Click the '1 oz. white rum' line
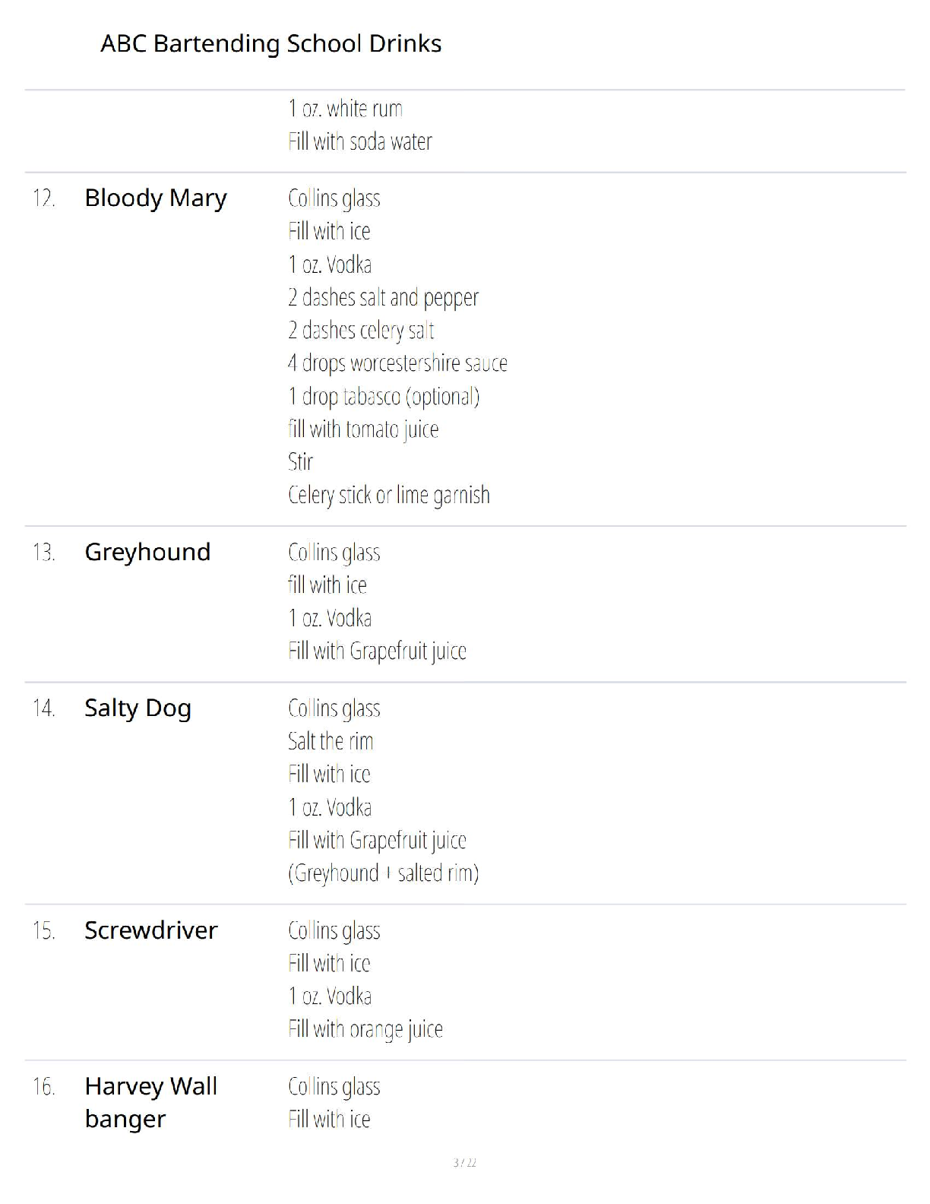The width and height of the screenshot is (930, 1204). pos(345,109)
